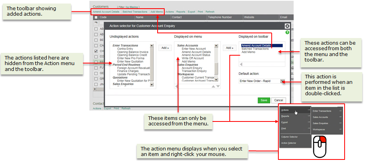Open the green help icon in dialog

click(287, 33)
